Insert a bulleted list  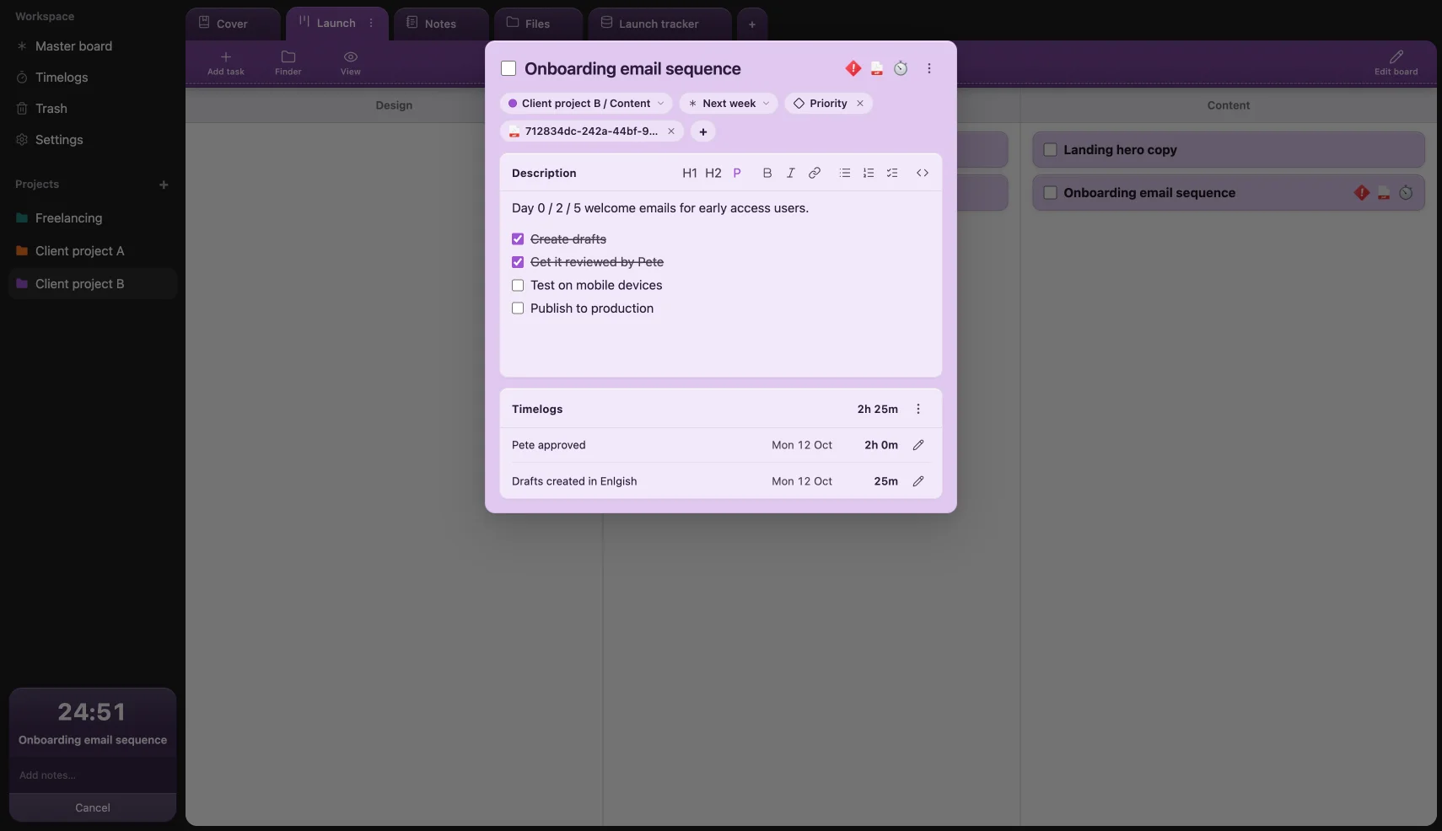[x=845, y=173]
